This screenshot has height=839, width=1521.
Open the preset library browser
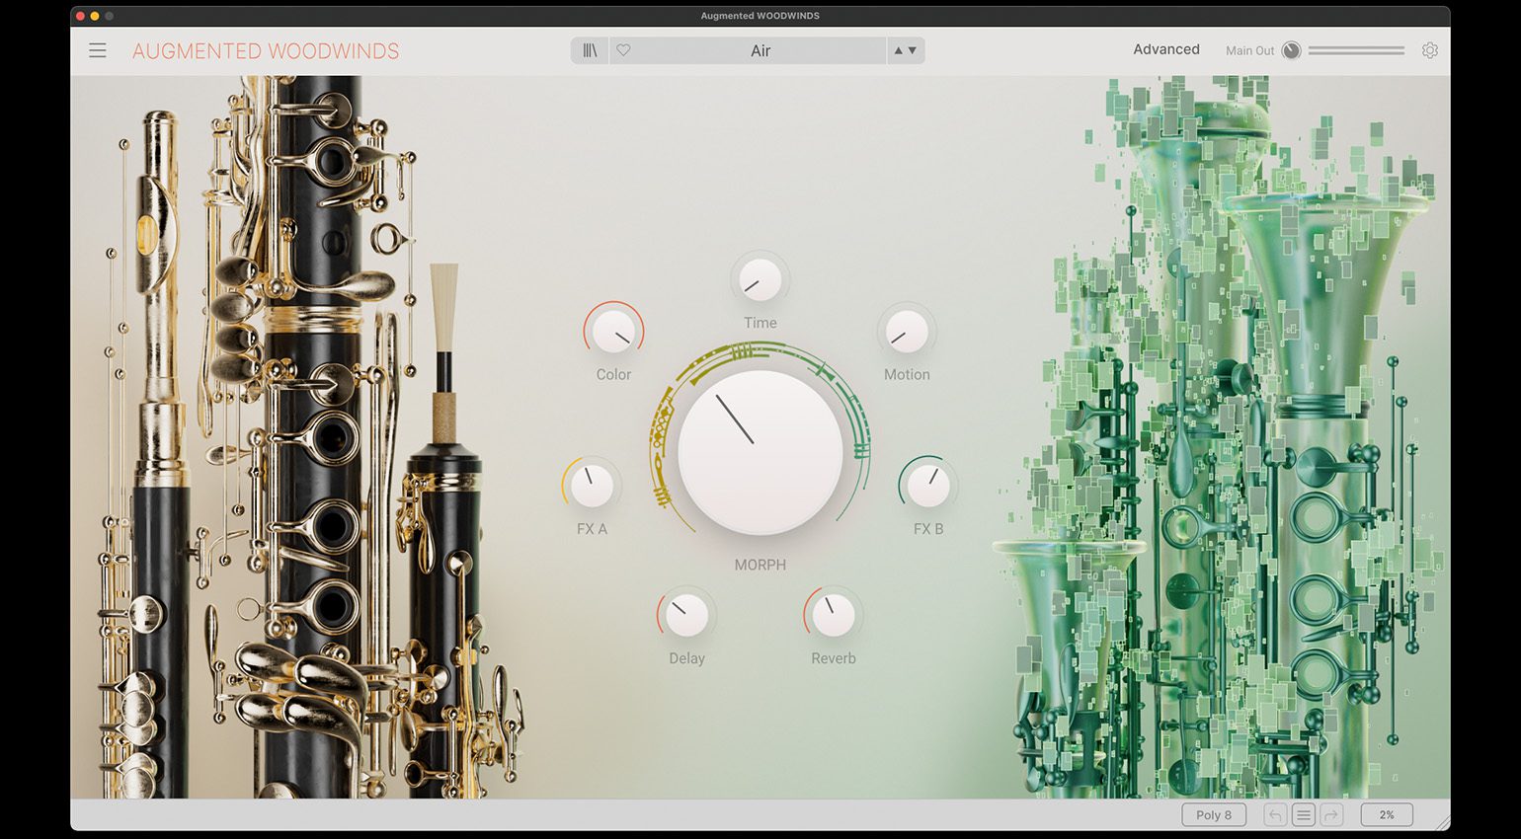click(590, 50)
